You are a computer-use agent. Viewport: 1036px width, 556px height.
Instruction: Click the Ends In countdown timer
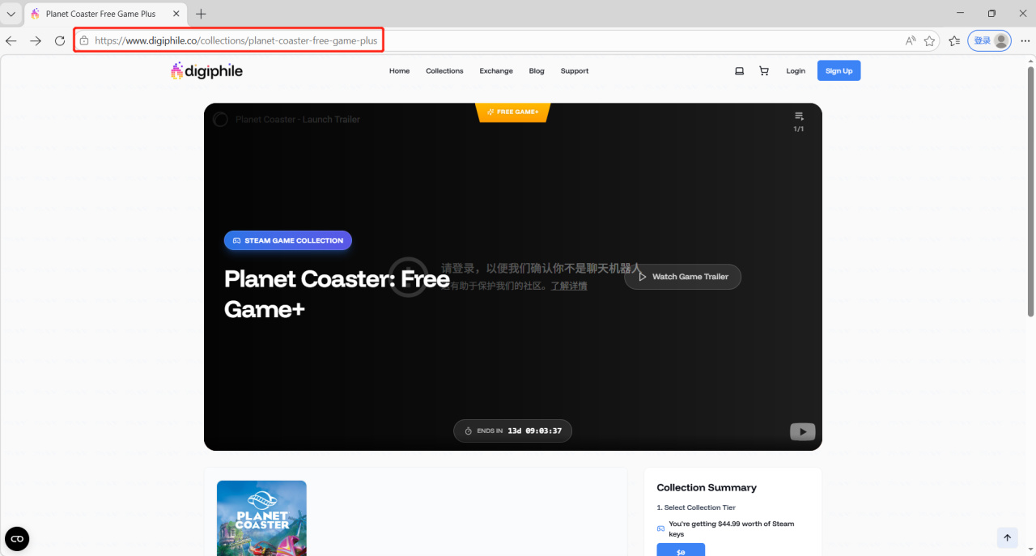pyautogui.click(x=513, y=431)
